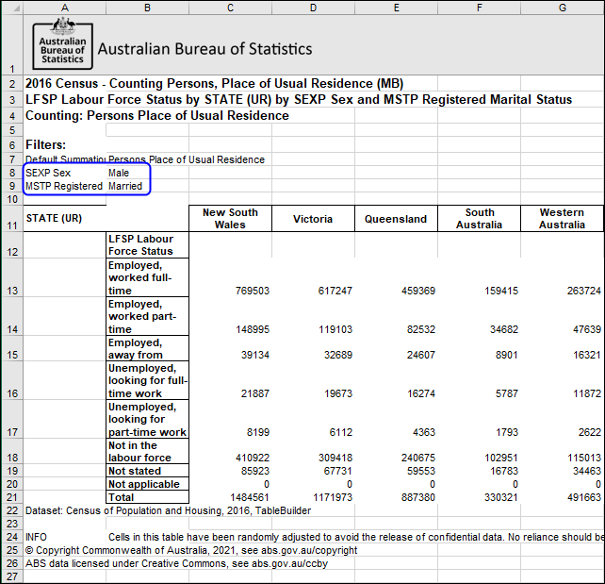Select row 13 header

(x=12, y=277)
